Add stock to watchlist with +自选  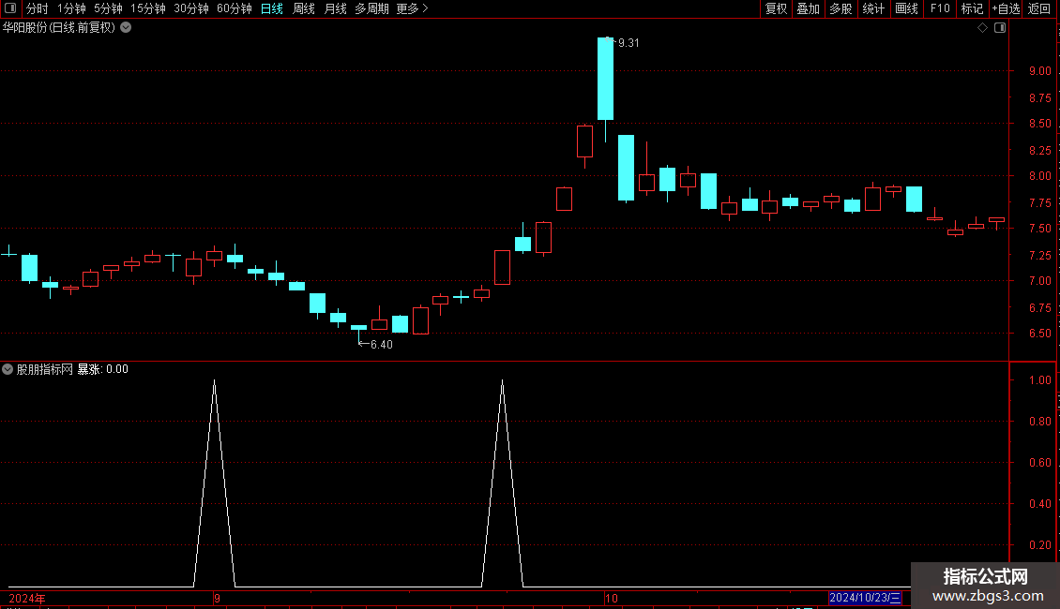[x=1006, y=8]
